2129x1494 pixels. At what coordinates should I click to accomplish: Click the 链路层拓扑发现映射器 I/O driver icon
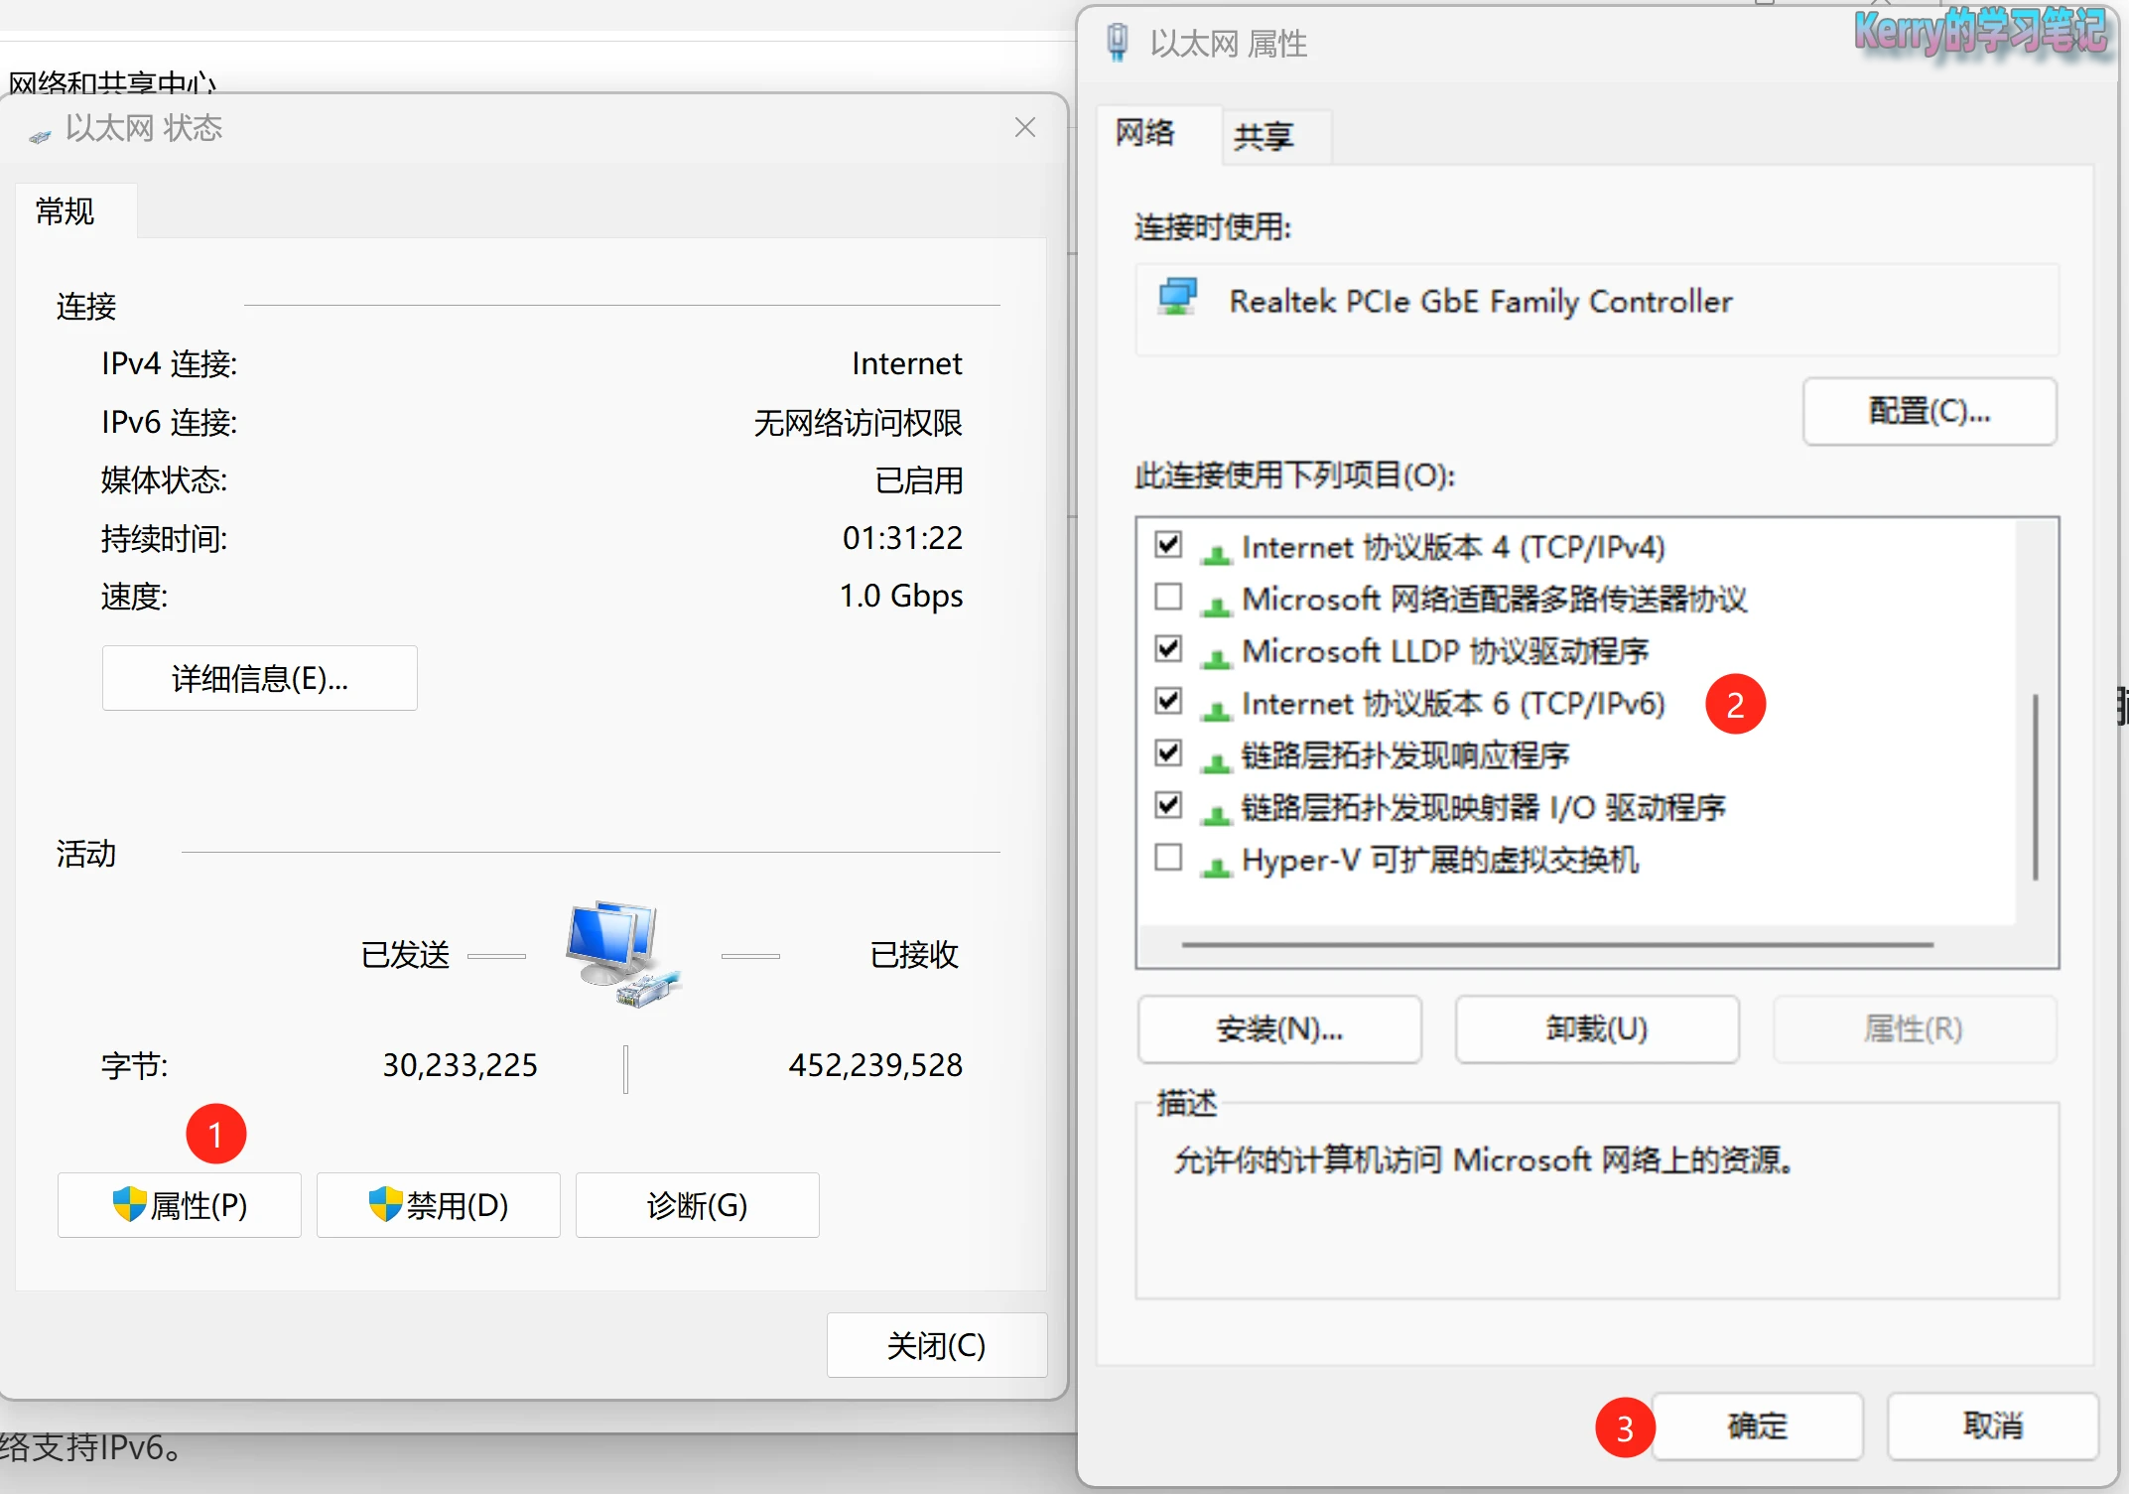(1216, 813)
